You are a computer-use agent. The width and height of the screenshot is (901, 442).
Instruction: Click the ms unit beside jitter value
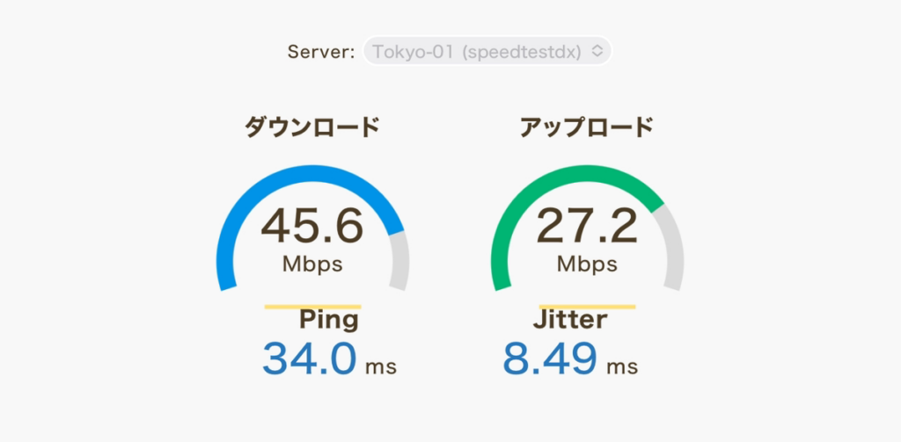click(x=622, y=366)
